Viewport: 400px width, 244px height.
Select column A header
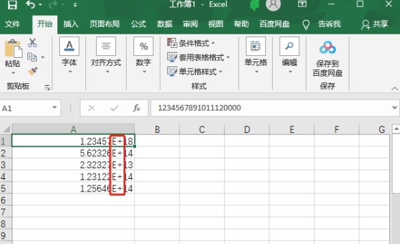pyautogui.click(x=73, y=129)
